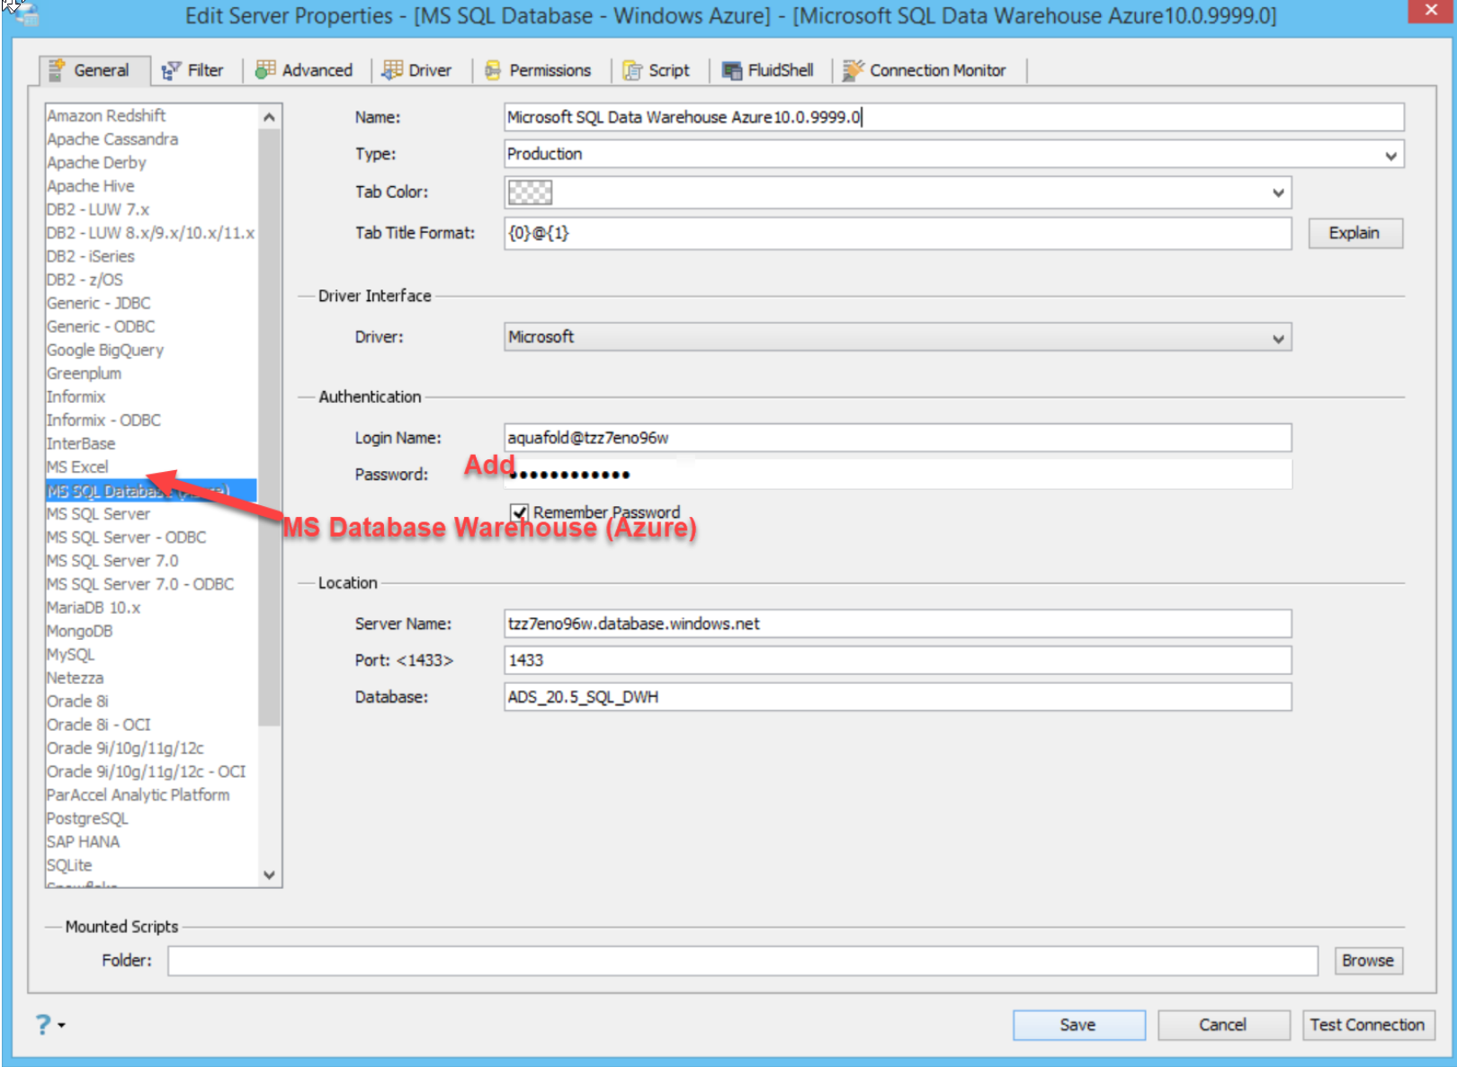Viewport: 1457px width, 1067px height.
Task: Switch to the Driver tab
Action: point(417,70)
